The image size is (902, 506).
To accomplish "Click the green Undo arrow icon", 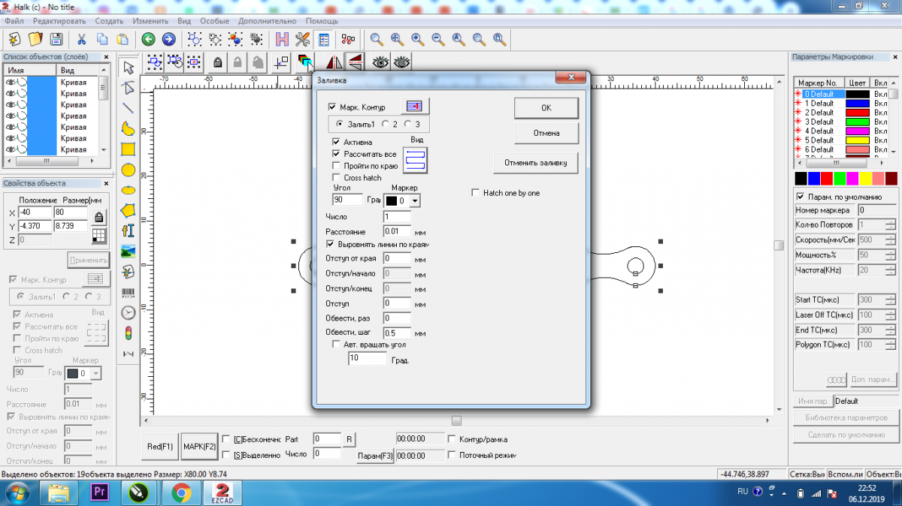I will (149, 39).
